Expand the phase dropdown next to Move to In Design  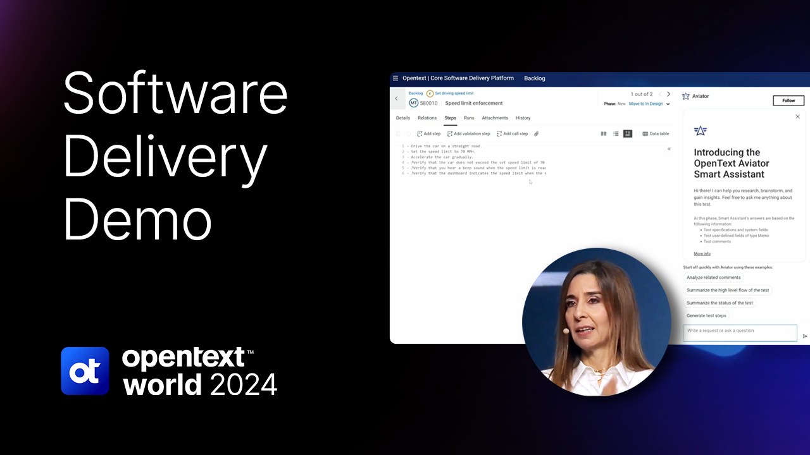tap(668, 104)
